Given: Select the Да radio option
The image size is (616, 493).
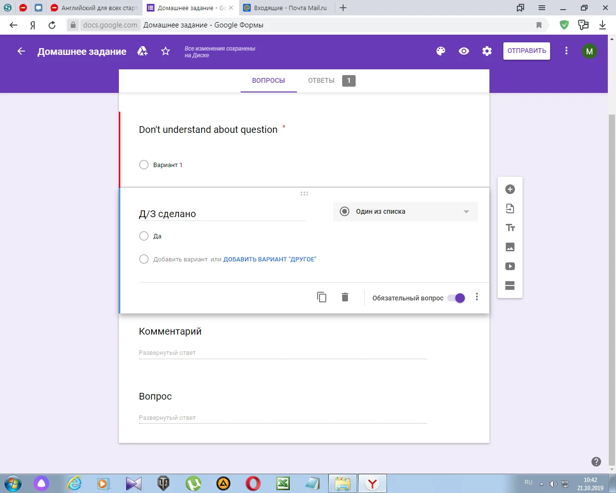Looking at the screenshot, I should (x=144, y=236).
